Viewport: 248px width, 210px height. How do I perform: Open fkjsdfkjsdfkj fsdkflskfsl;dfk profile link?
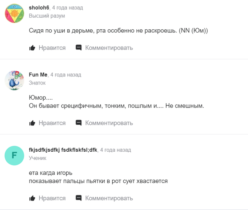[x=63, y=150]
